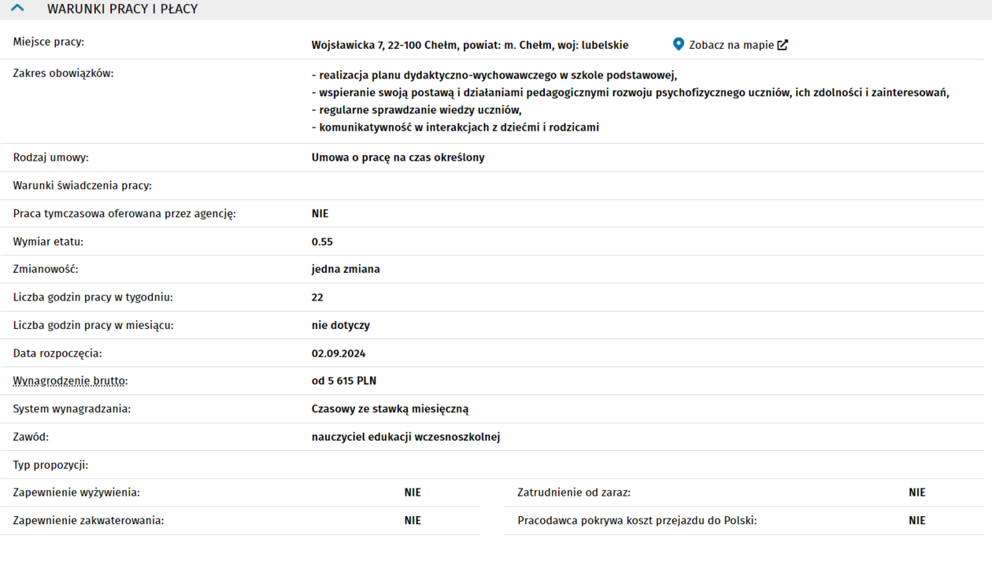Click the start date 02.09.2024
Screen dimensions: 992x561
pyautogui.click(x=339, y=353)
